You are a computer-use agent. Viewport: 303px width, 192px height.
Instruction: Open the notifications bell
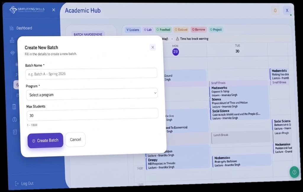(275, 10)
